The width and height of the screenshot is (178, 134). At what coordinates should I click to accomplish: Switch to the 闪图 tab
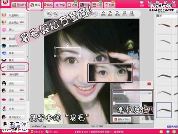click(97, 5)
